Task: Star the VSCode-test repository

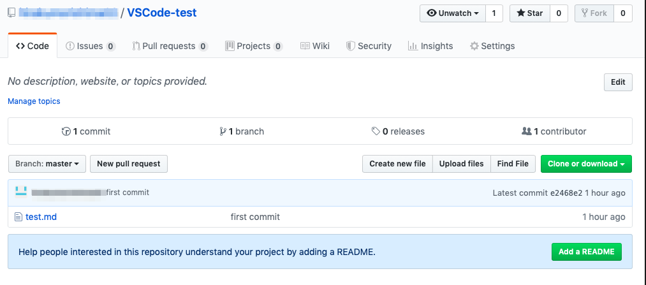Action: coord(529,13)
